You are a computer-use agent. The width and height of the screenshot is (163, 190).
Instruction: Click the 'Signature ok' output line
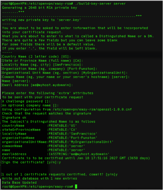point(14,118)
